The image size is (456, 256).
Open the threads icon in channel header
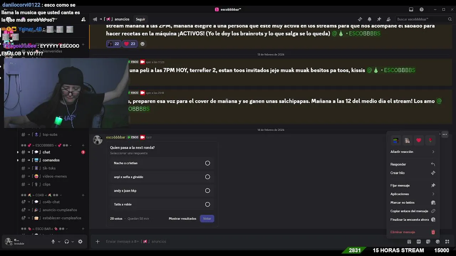click(360, 19)
